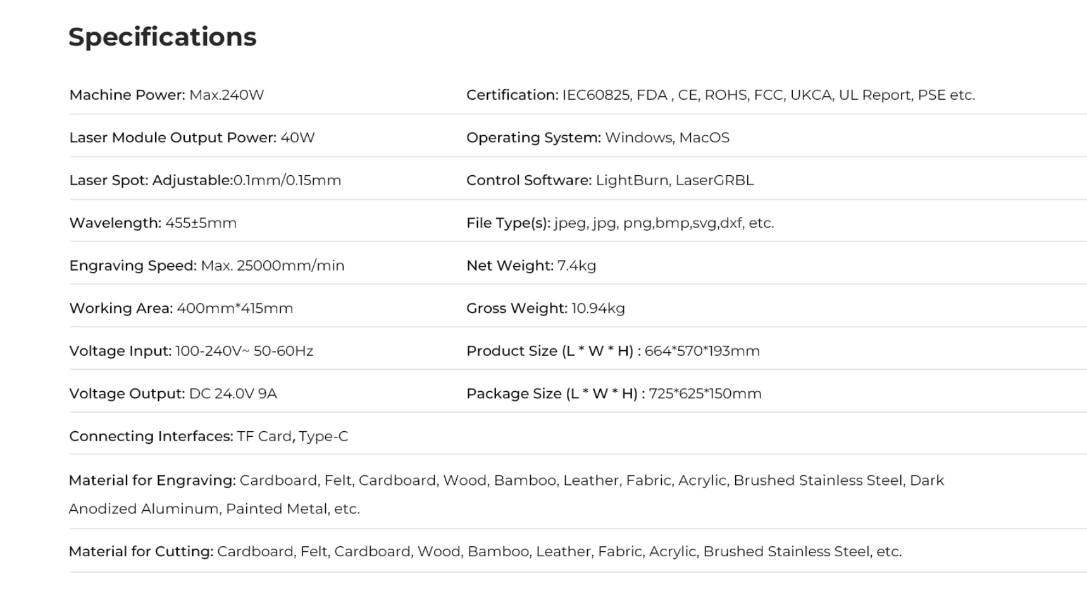
Task: Click the Specifications heading
Action: coord(163,37)
